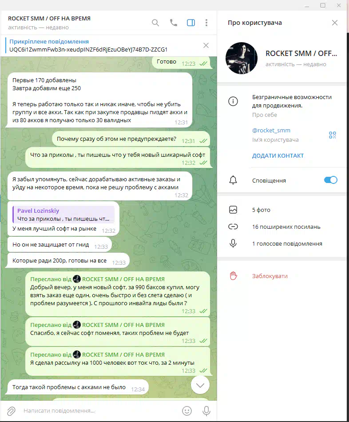Attach a file with the paperclip icon
Screen dimensions: 349x422
tap(11, 411)
